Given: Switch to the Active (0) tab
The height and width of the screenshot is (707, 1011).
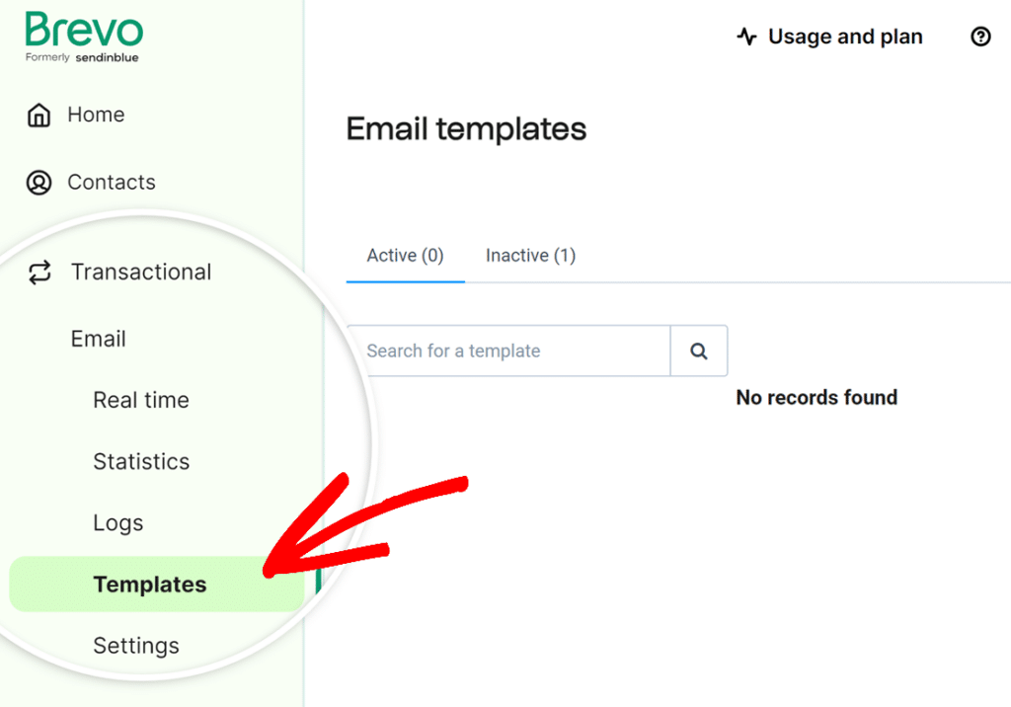Looking at the screenshot, I should 405,256.
